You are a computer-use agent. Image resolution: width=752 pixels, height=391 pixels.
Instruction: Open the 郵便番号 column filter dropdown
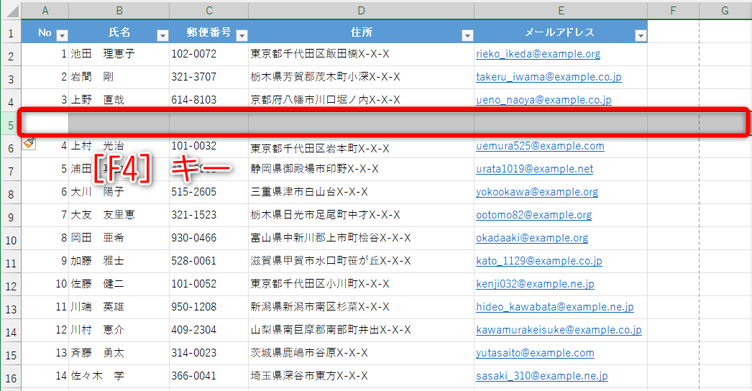[242, 35]
